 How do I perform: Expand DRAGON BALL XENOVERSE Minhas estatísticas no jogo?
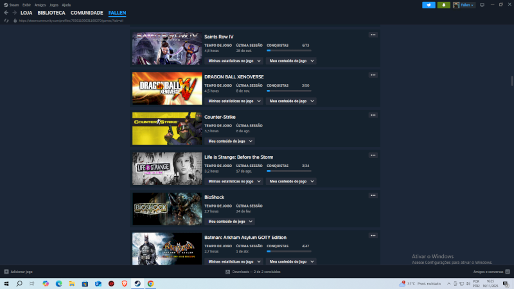(x=234, y=101)
